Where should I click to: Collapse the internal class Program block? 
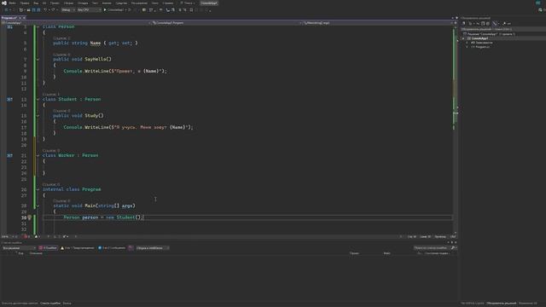[x=38, y=189]
